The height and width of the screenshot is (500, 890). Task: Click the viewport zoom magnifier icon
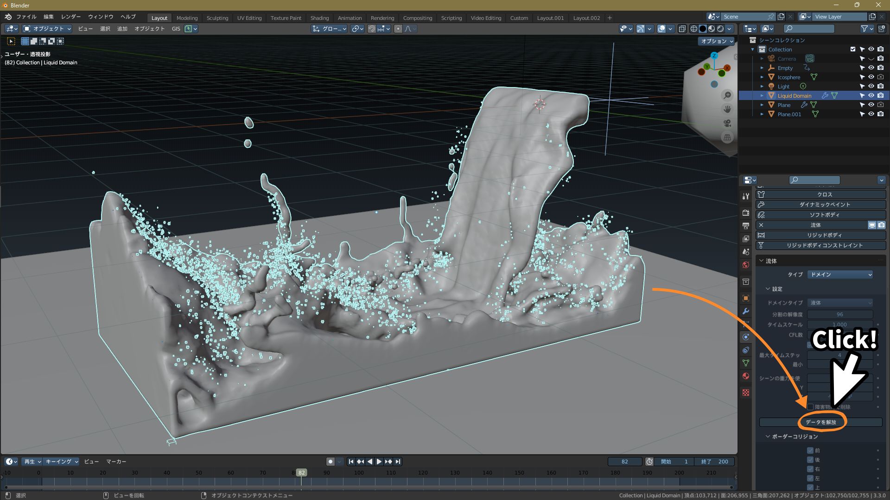click(727, 95)
